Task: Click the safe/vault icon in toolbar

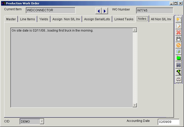Action: click(x=179, y=65)
